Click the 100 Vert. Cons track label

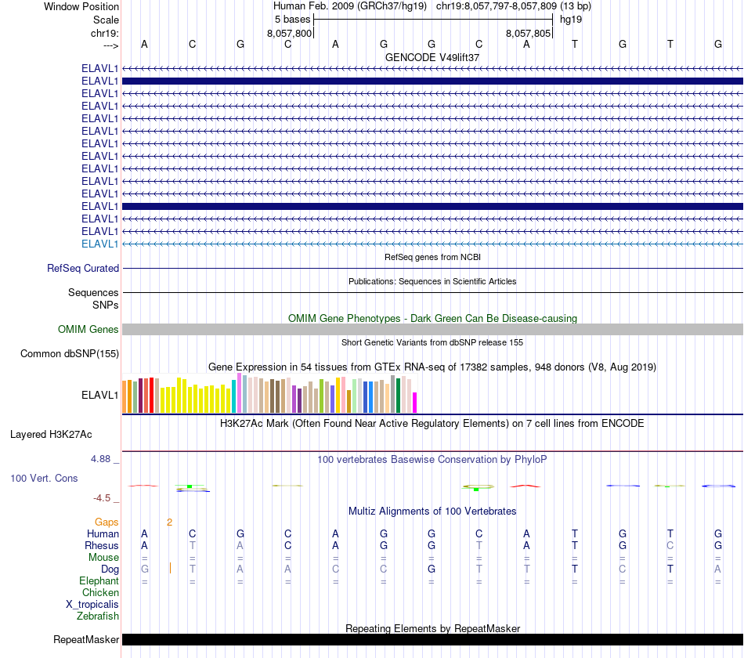tap(44, 478)
